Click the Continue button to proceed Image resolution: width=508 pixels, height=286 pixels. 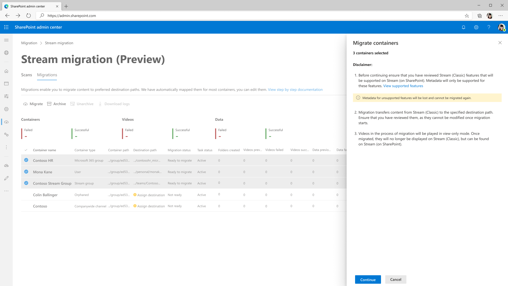click(368, 279)
